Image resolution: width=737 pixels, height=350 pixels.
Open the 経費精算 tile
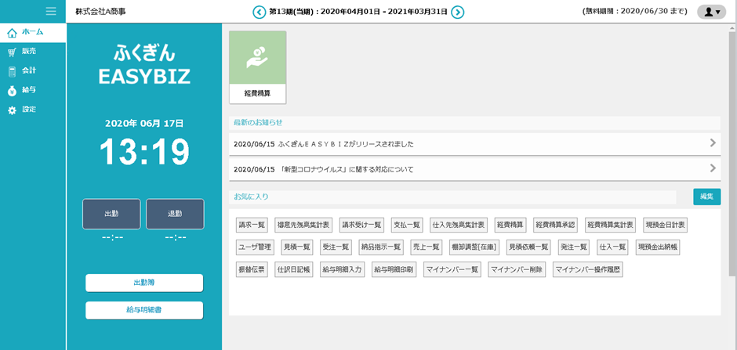pos(257,67)
